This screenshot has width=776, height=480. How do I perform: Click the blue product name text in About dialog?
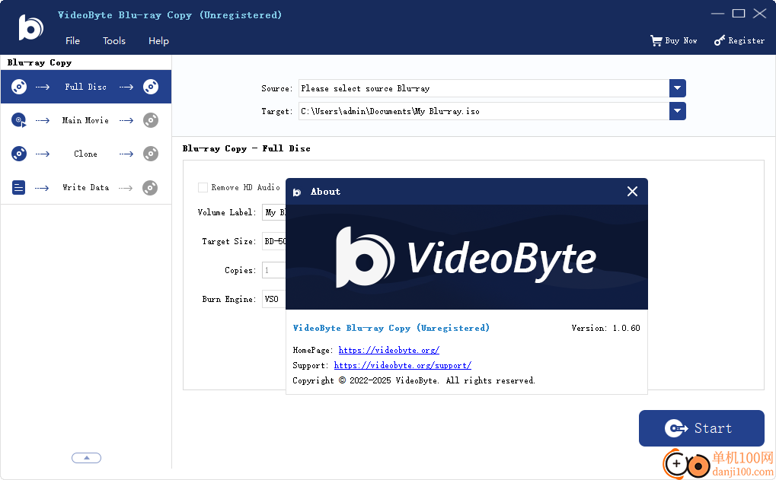pyautogui.click(x=391, y=328)
